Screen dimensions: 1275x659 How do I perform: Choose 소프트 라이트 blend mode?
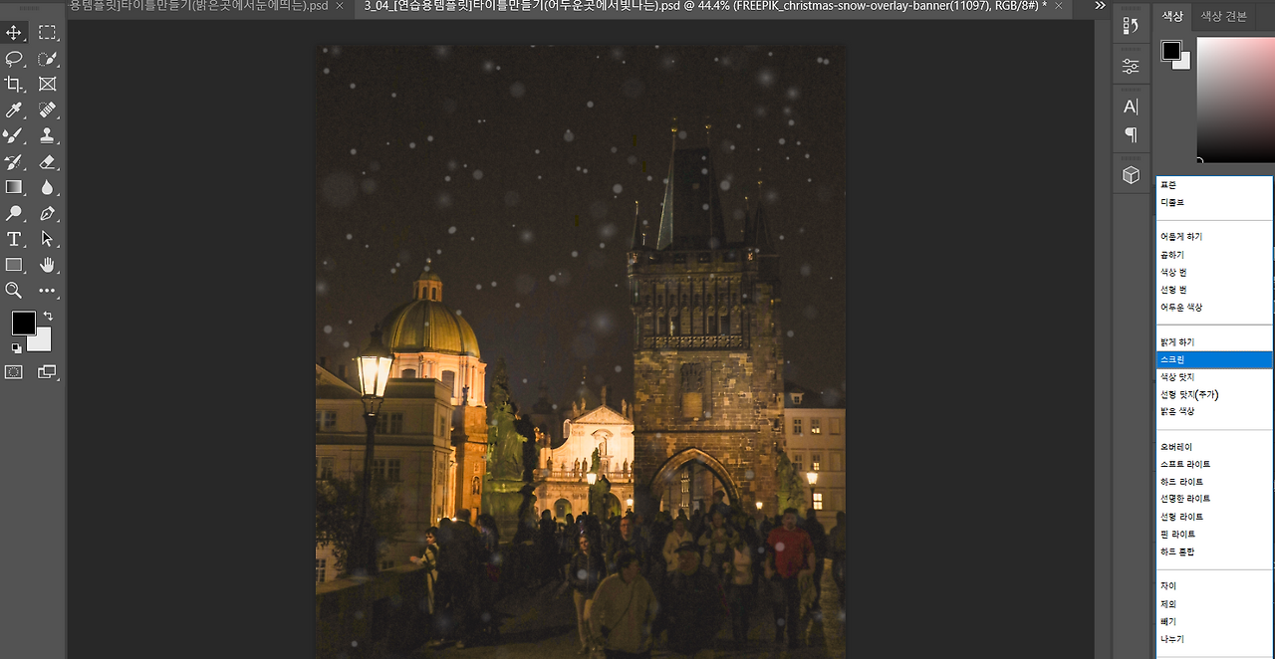[1214, 464]
